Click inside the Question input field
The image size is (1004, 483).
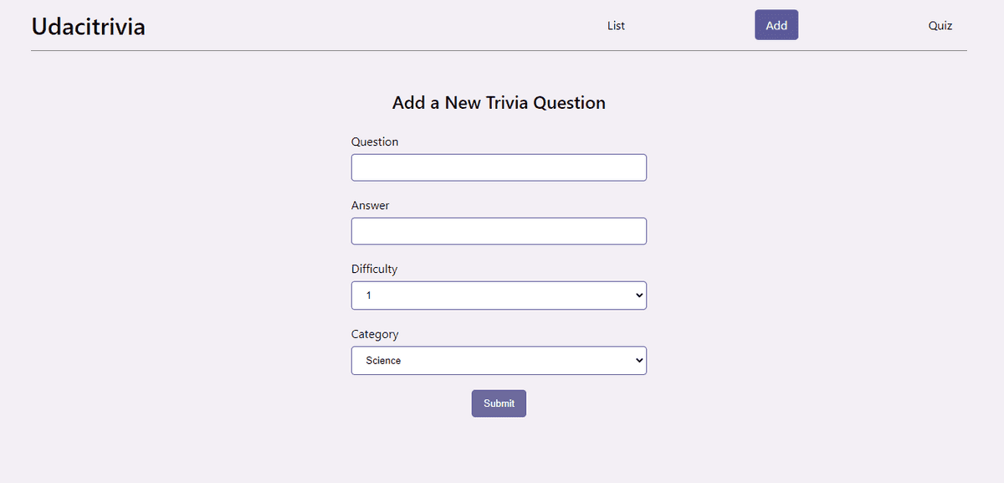499,167
